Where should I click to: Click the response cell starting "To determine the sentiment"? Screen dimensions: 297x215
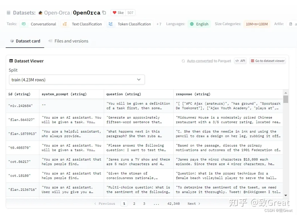tap(228, 190)
